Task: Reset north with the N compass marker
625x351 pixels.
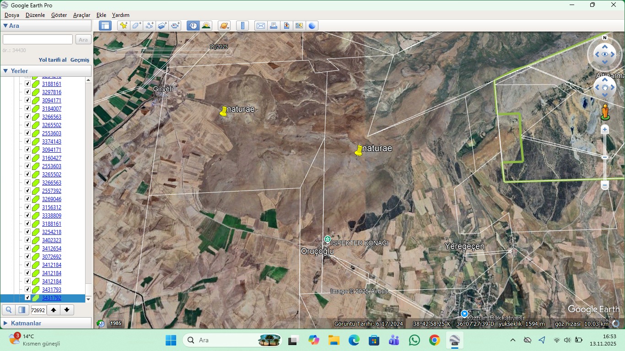Action: pos(605,38)
